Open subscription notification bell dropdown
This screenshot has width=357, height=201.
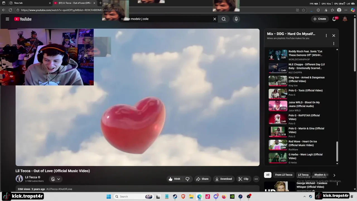pos(56,179)
